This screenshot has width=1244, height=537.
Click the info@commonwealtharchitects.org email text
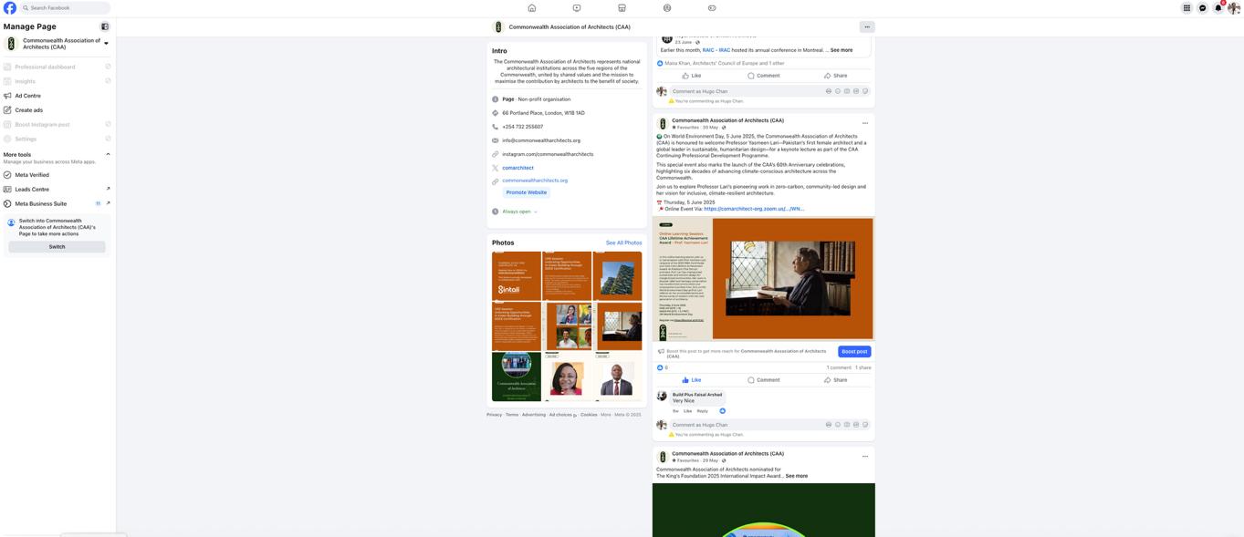pyautogui.click(x=541, y=140)
